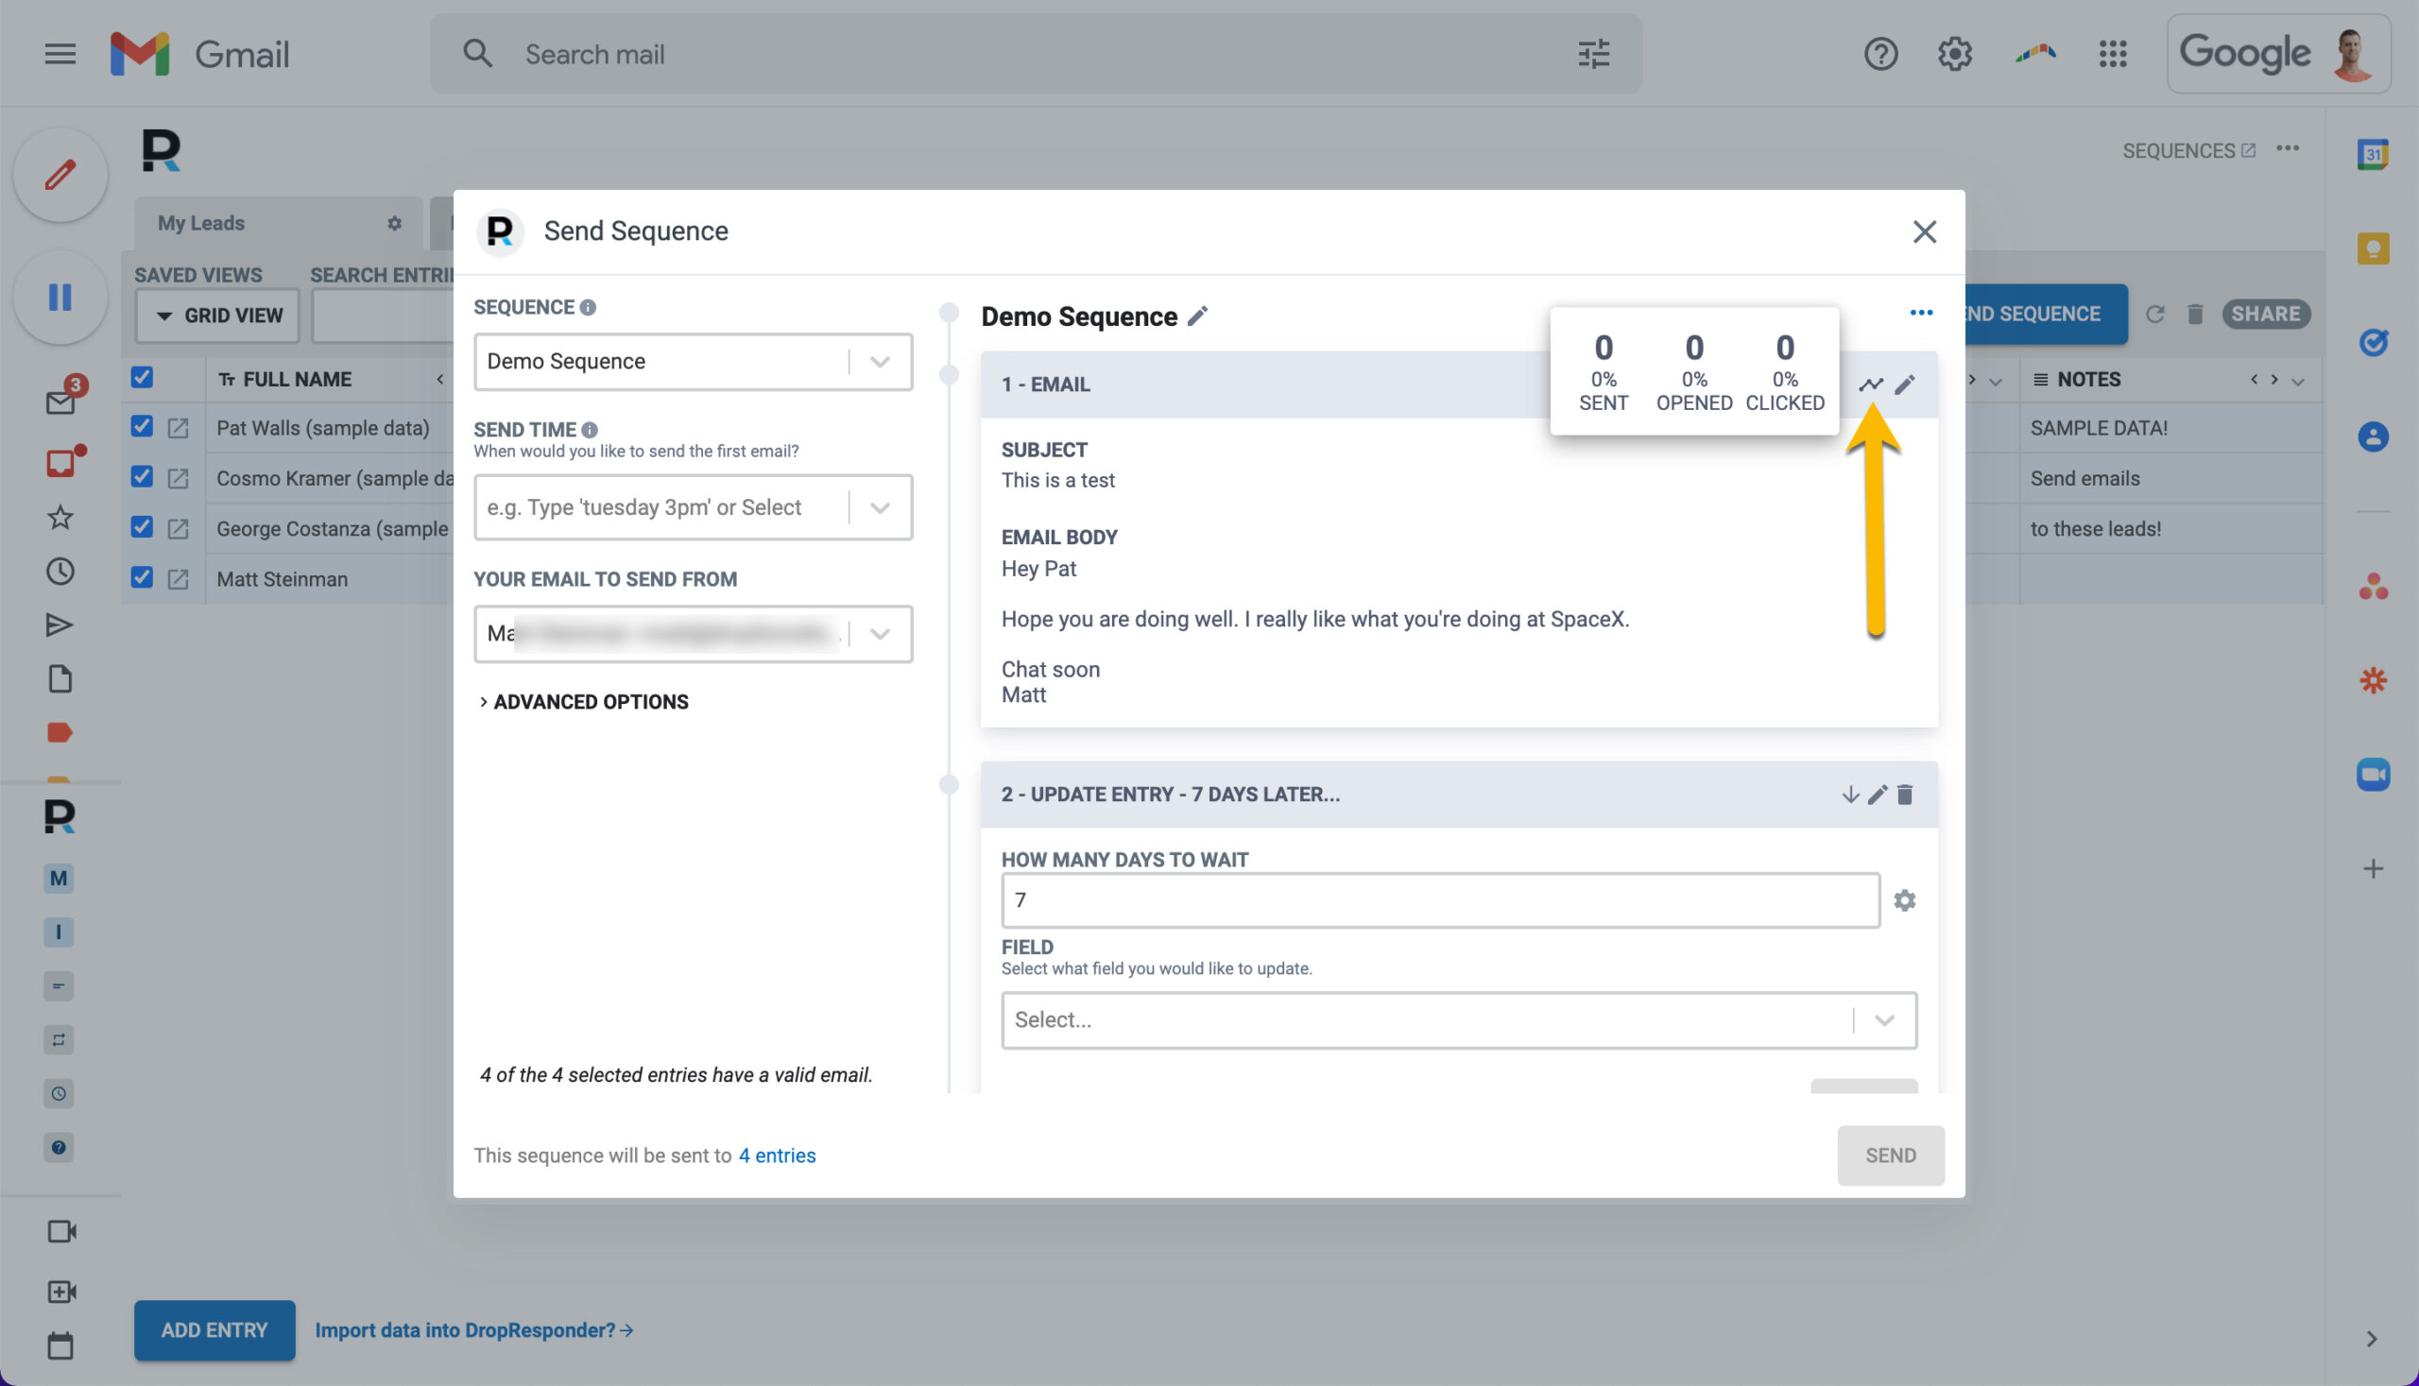Open days-to-wait gear settings icon
Screen dimensions: 2419x1386
(1904, 900)
